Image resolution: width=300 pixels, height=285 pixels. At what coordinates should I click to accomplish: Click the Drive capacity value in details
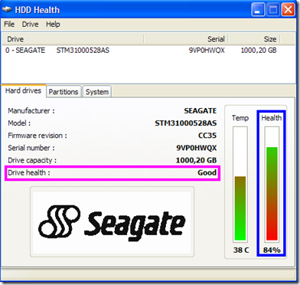coord(196,160)
